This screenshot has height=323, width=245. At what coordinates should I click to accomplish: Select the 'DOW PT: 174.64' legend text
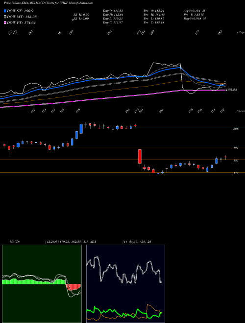(21, 23)
